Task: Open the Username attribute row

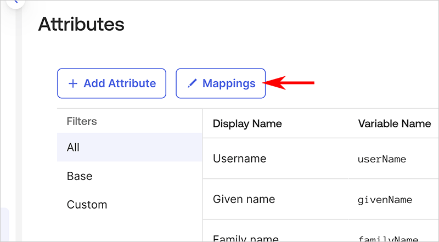Action: 239,159
